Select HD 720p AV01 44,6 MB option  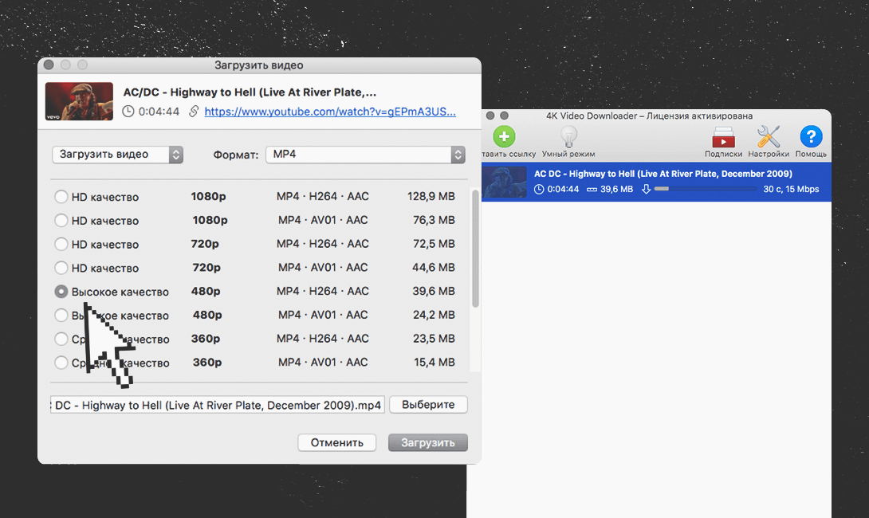(61, 268)
